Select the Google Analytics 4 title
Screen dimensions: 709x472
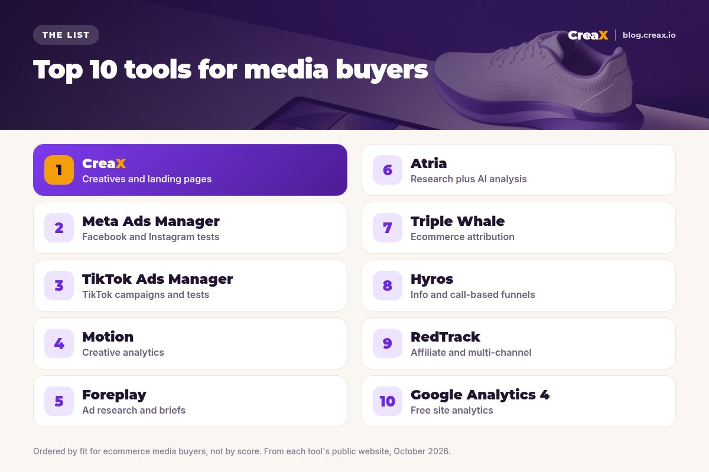pyautogui.click(x=480, y=395)
